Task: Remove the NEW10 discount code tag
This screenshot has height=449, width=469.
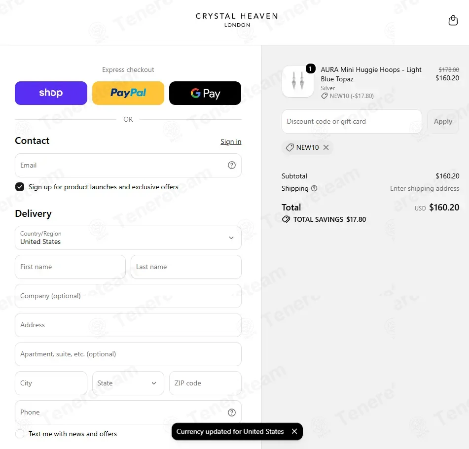Action: click(x=326, y=147)
